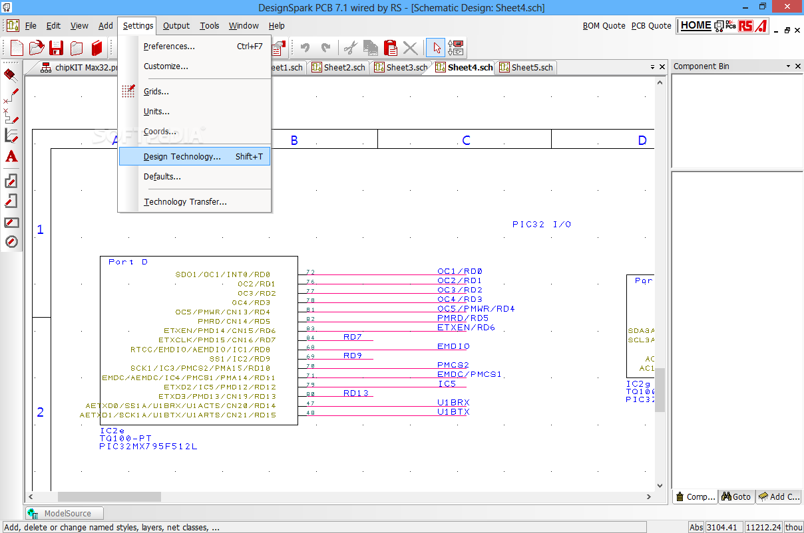804x533 pixels.
Task: Choose Defaults menu entry
Action: pos(194,177)
